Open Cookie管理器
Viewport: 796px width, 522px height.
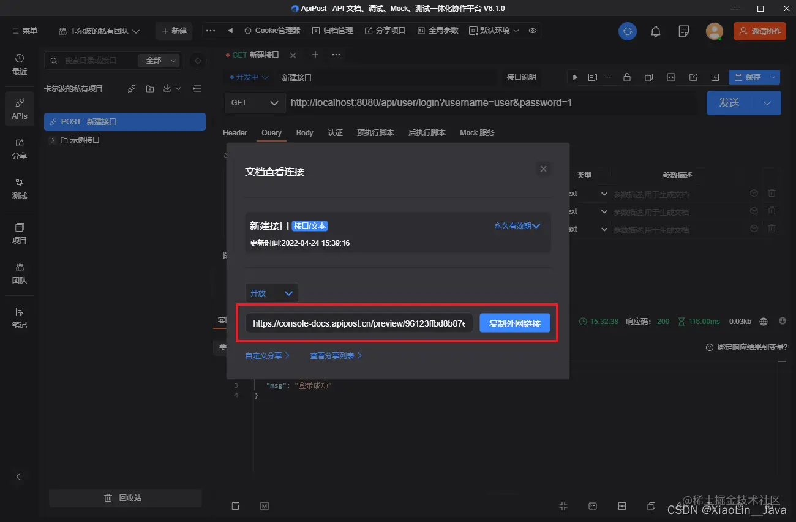click(272, 31)
